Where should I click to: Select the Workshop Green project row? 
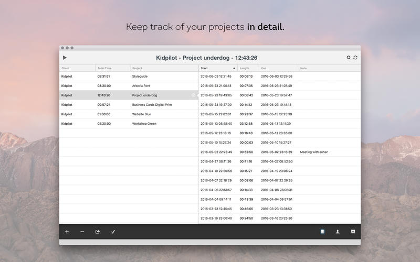[144, 124]
